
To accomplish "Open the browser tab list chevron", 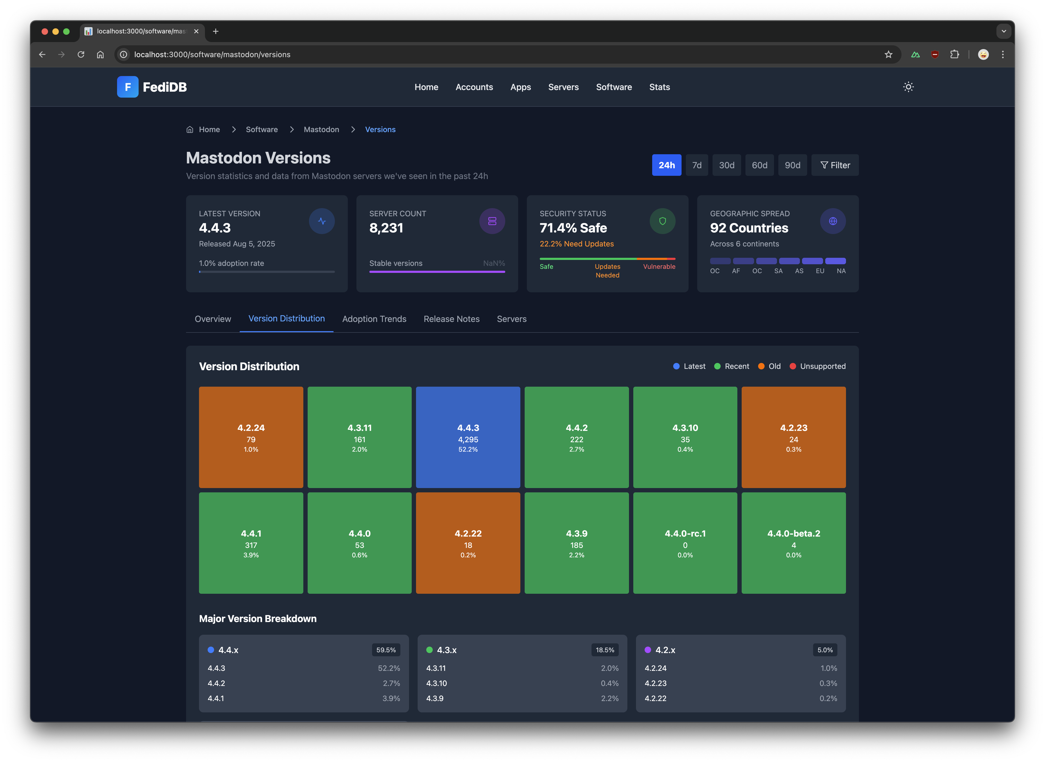I will (1003, 31).
